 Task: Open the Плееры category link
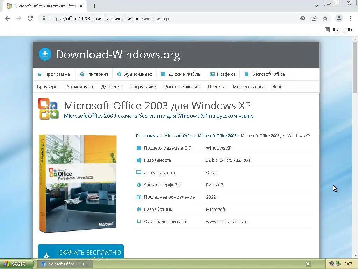click(216, 87)
